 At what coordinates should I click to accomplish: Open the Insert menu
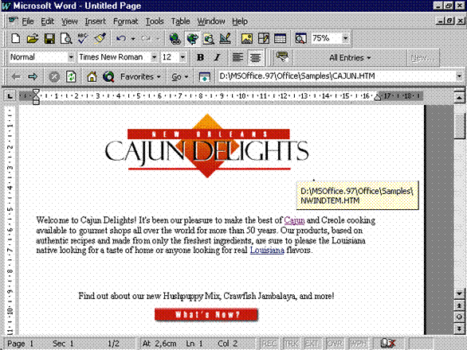(96, 21)
